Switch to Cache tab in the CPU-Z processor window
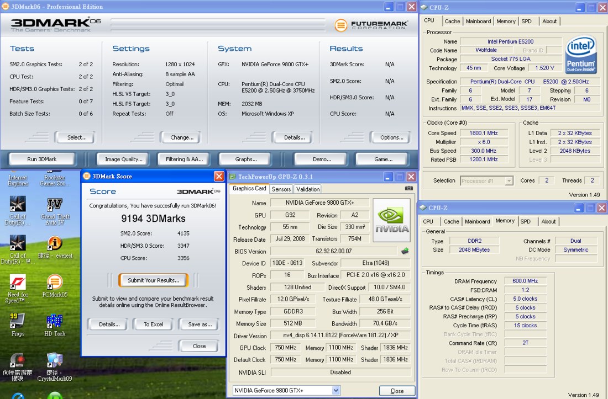This screenshot has width=608, height=399. click(452, 22)
